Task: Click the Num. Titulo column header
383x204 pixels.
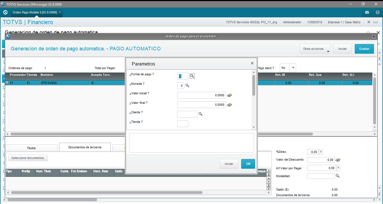Action: point(48,173)
